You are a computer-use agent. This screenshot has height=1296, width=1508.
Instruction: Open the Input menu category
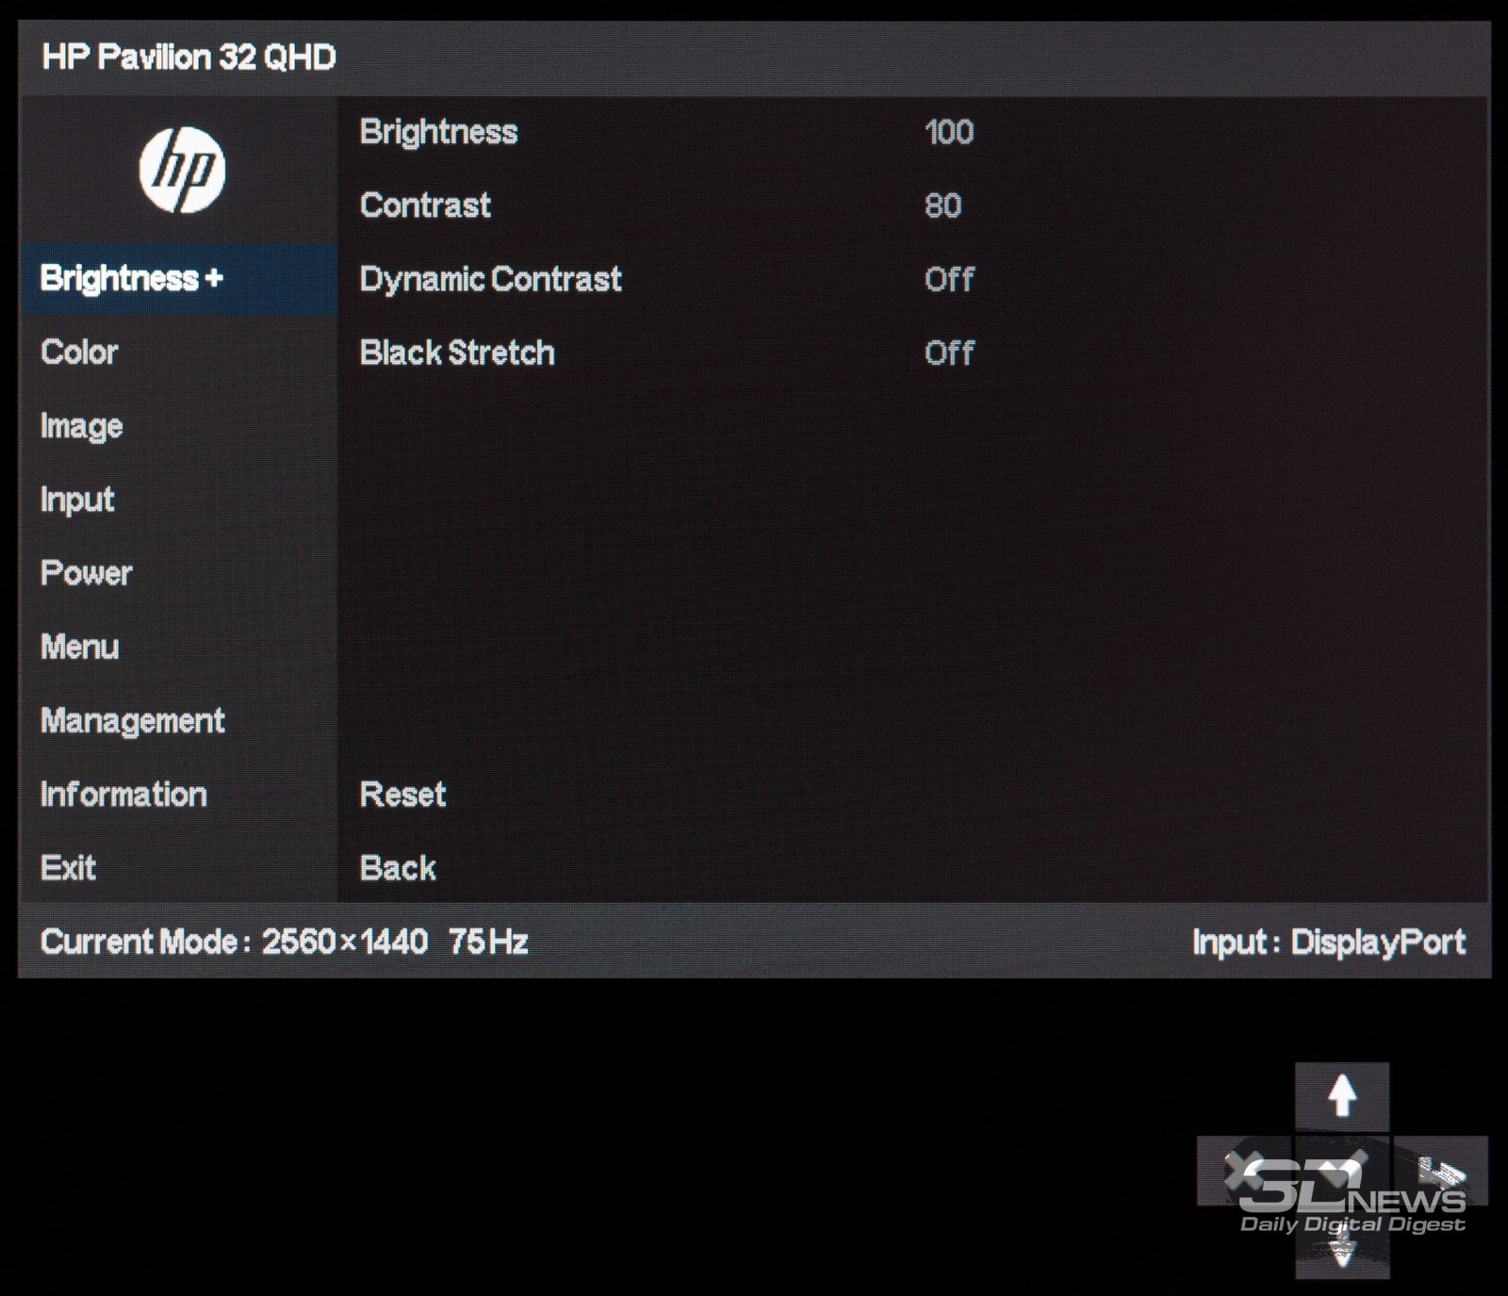[x=178, y=499]
